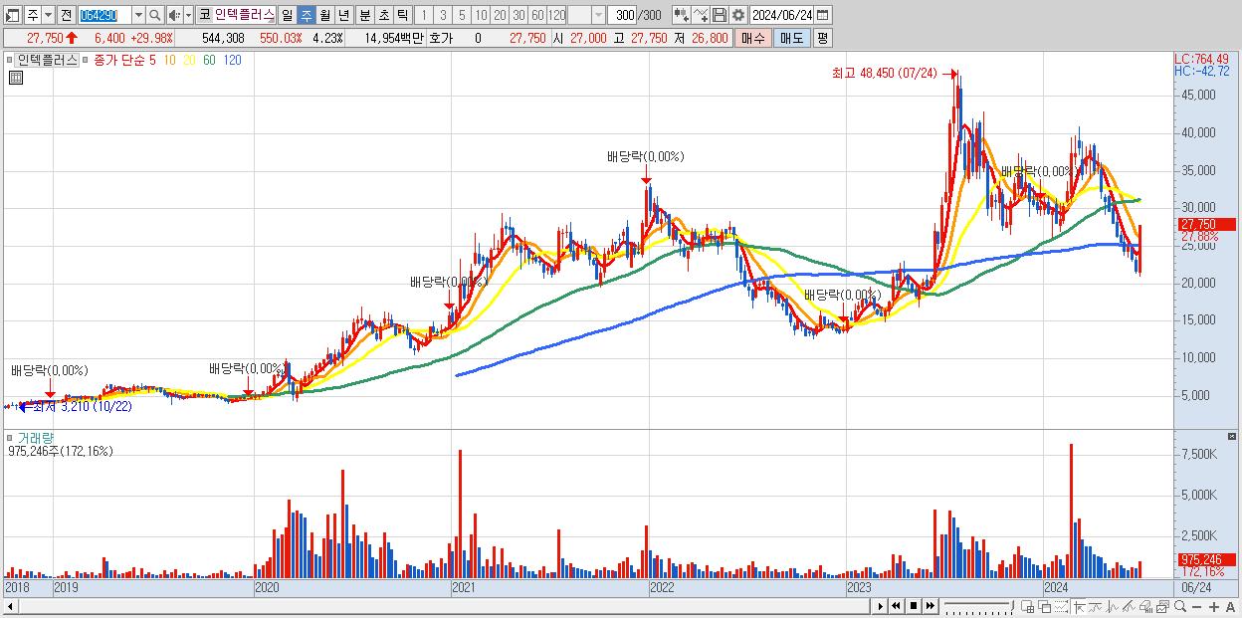Click the add indicator line icon
Screen dimensions: 1242x618
coord(701,15)
